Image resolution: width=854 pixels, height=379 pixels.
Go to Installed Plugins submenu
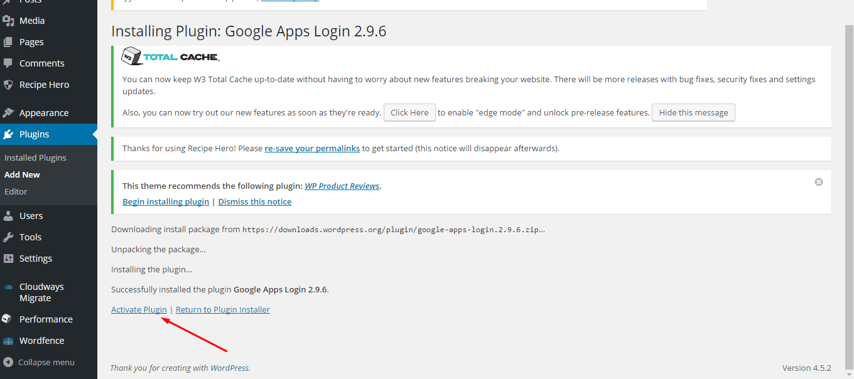35,158
